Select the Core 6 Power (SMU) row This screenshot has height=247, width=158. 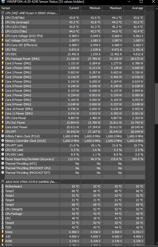[72, 91]
